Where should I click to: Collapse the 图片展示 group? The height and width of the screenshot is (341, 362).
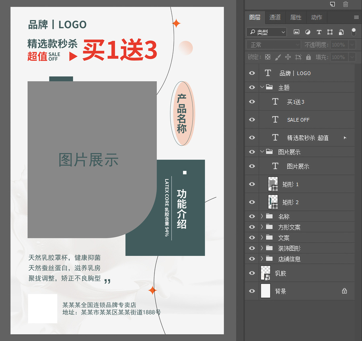262,152
